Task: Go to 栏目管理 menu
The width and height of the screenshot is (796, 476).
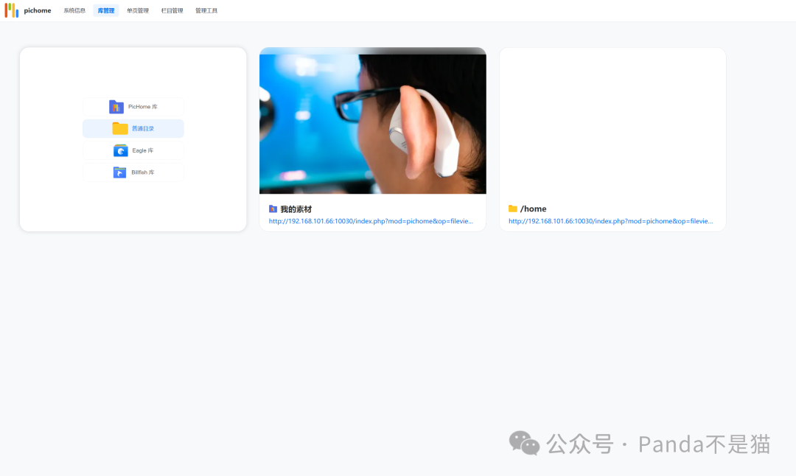Action: [x=172, y=10]
